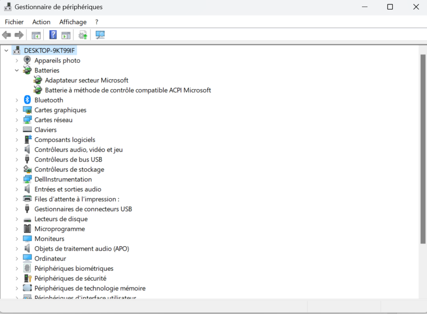Expand the Claviers category
The height and width of the screenshot is (314, 427).
point(17,130)
